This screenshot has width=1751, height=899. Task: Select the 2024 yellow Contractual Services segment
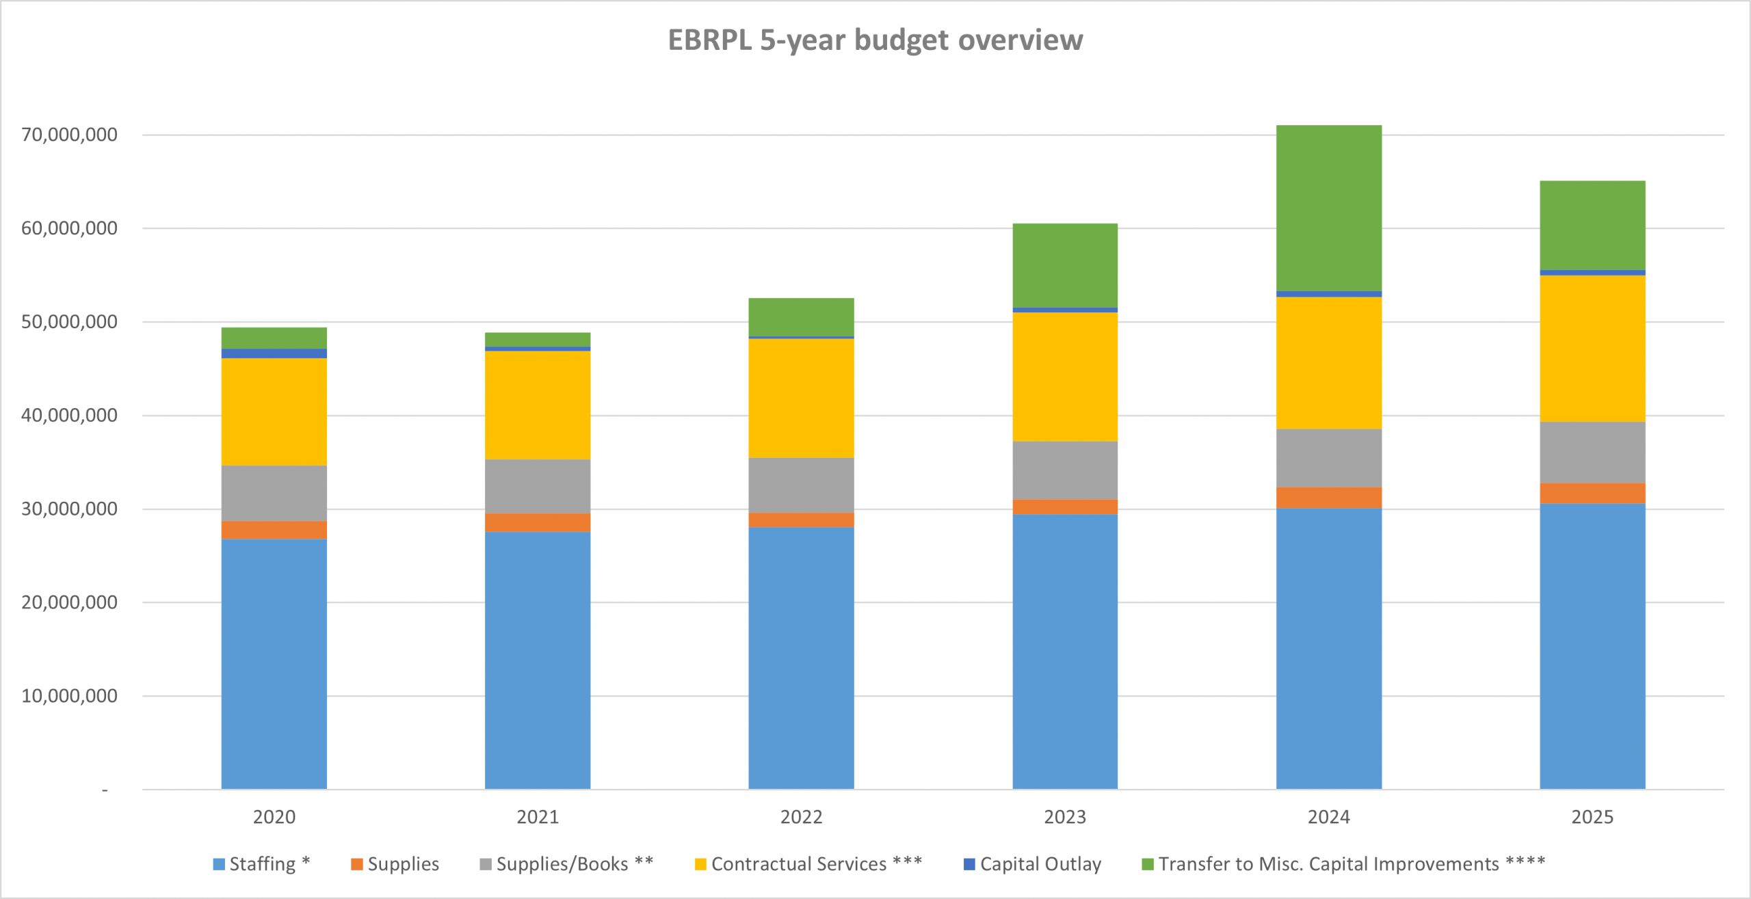(x=1329, y=363)
